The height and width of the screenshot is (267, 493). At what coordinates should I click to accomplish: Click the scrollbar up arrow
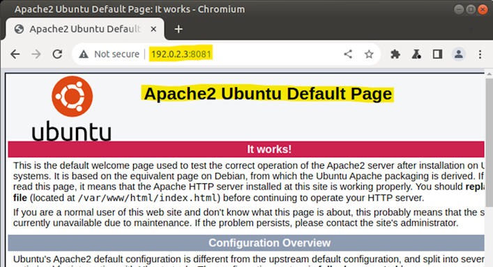click(x=489, y=74)
